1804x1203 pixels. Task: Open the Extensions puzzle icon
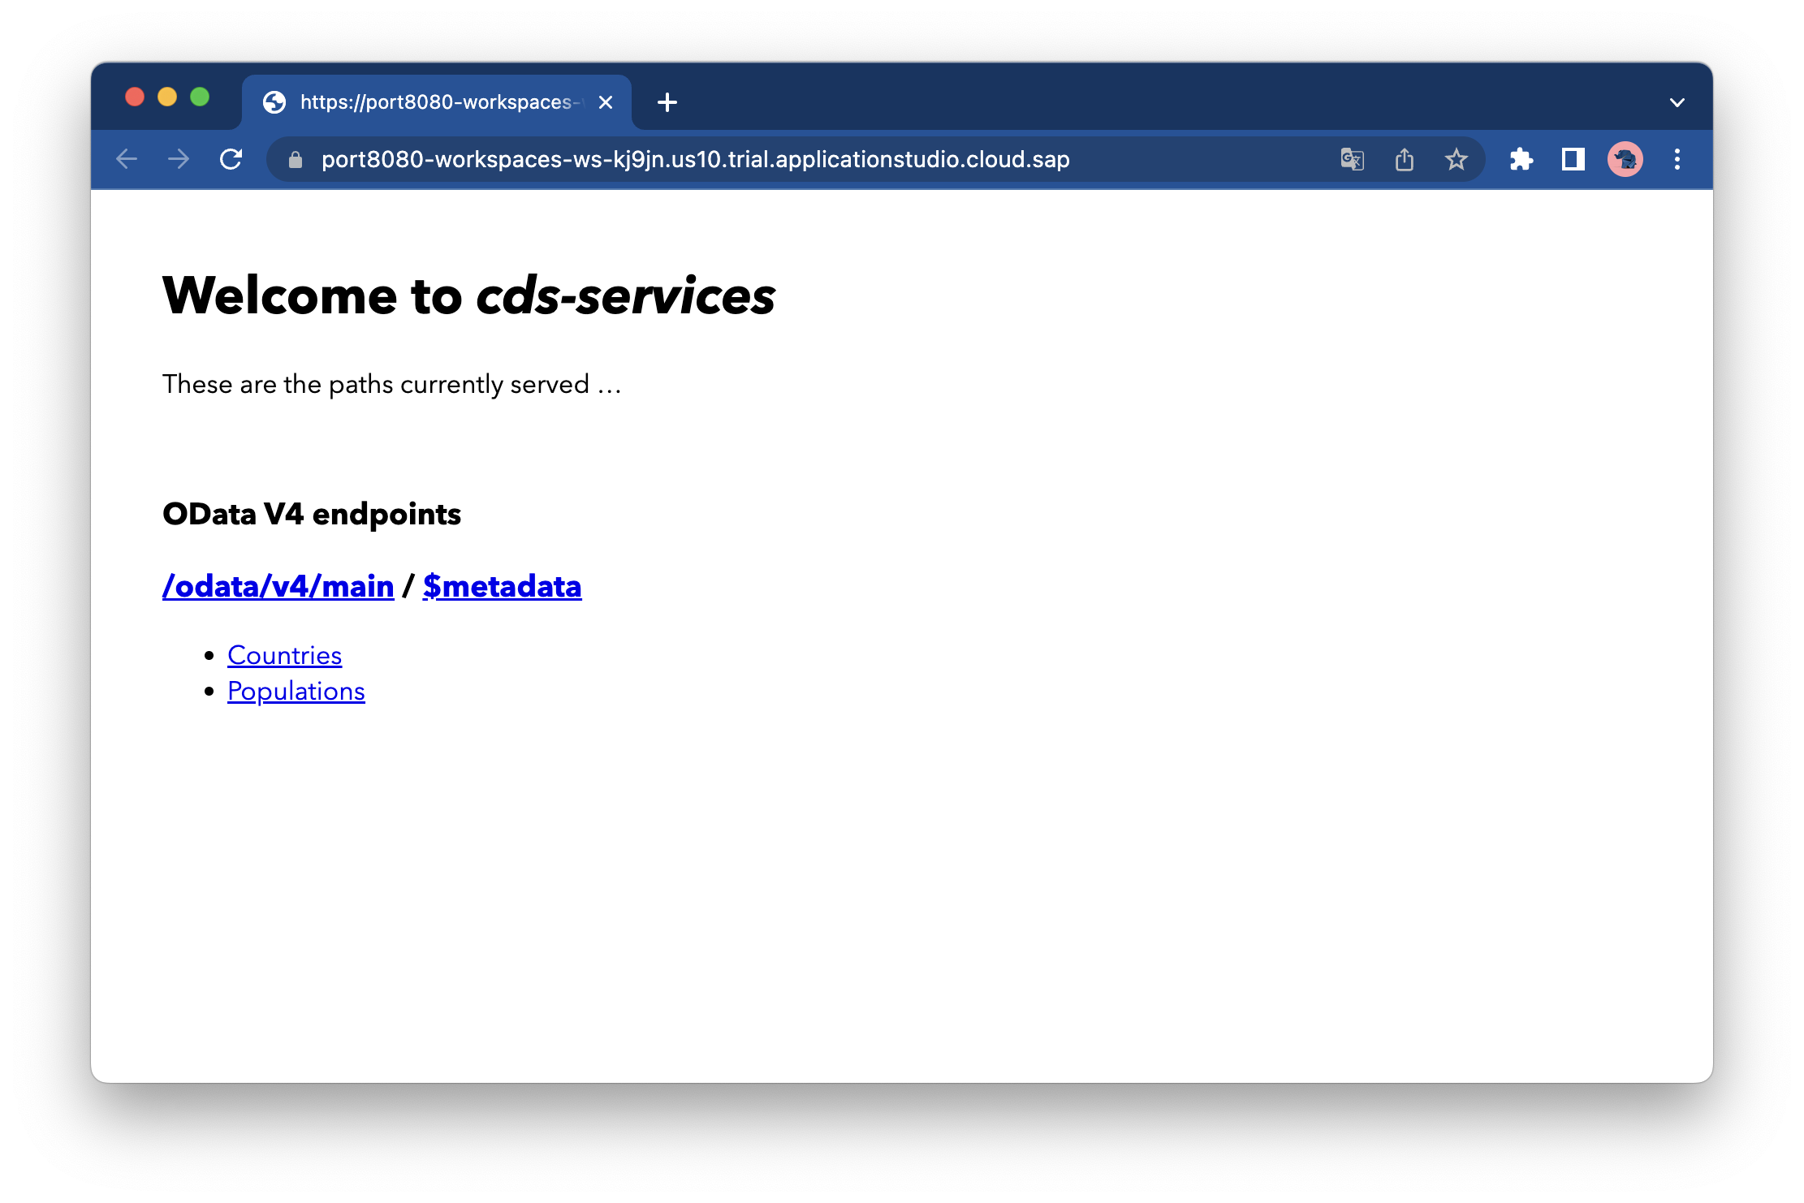1521,159
